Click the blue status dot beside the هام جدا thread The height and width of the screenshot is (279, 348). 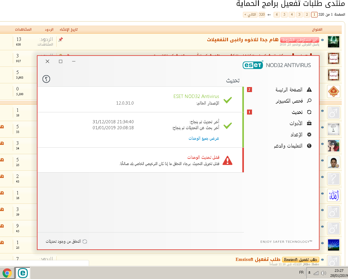click(x=322, y=40)
